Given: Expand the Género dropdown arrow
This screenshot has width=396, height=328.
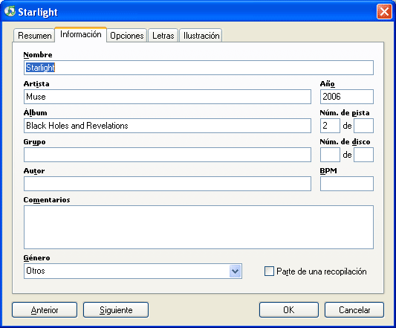Looking at the screenshot, I should [235, 271].
